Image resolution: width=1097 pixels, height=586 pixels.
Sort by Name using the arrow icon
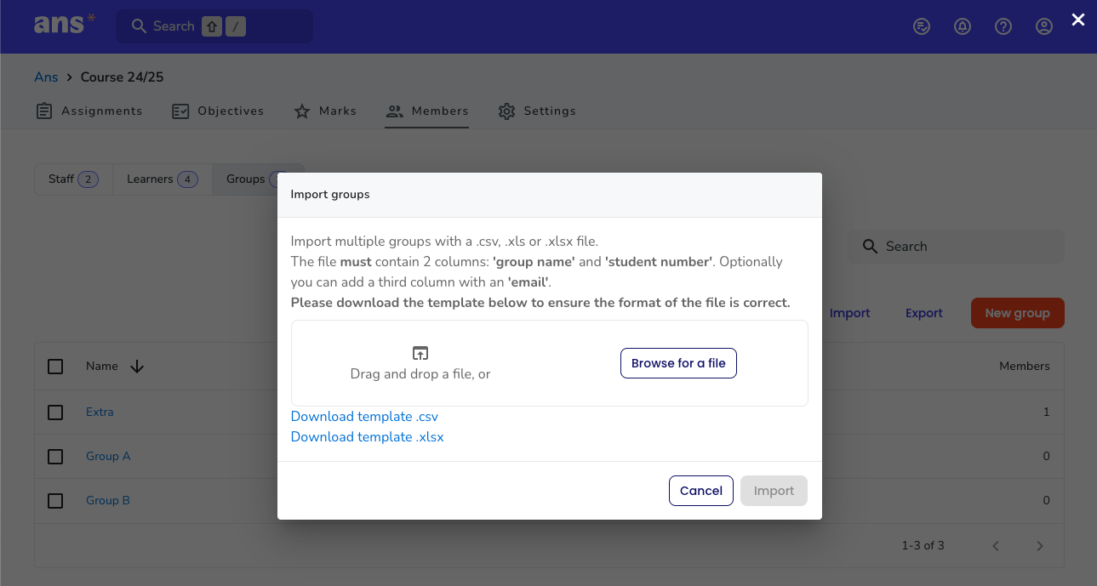pyautogui.click(x=137, y=367)
